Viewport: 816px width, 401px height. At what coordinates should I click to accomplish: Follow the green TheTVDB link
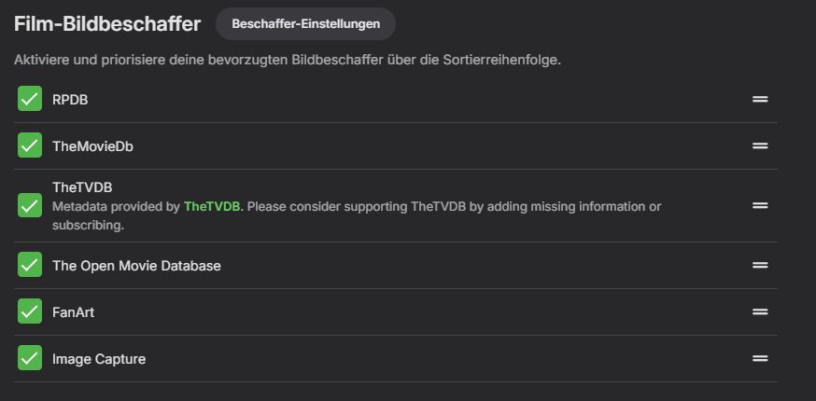(212, 206)
